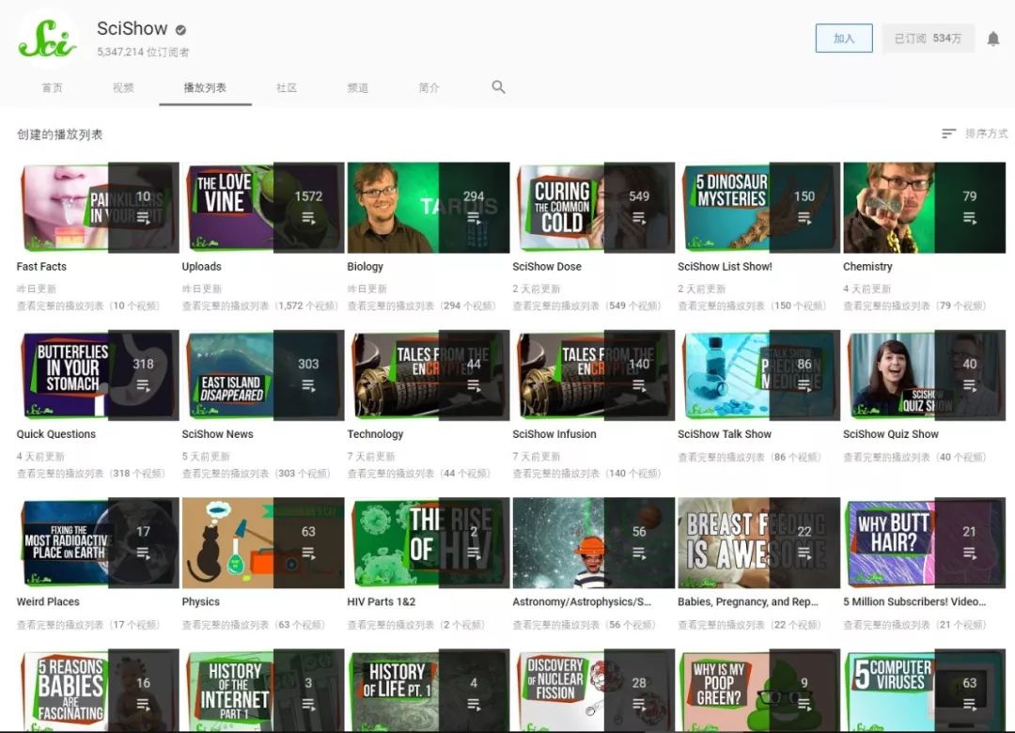Viewport: 1015px width, 733px height.
Task: Switch to the 视频 tab
Action: click(x=123, y=87)
